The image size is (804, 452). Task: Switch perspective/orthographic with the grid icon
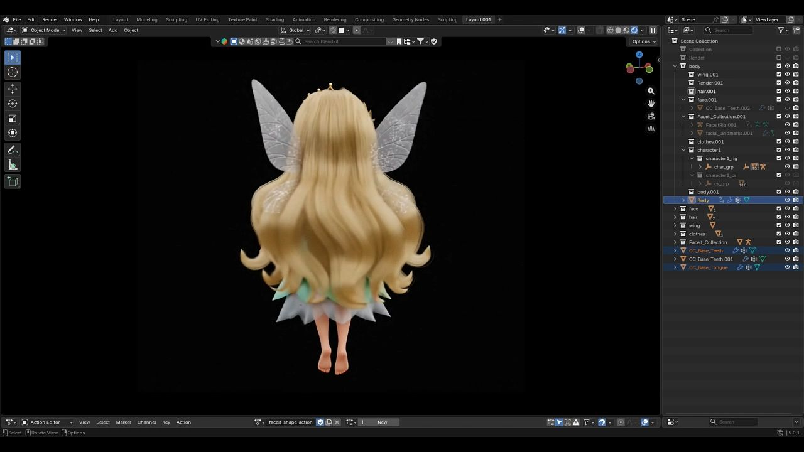651,129
